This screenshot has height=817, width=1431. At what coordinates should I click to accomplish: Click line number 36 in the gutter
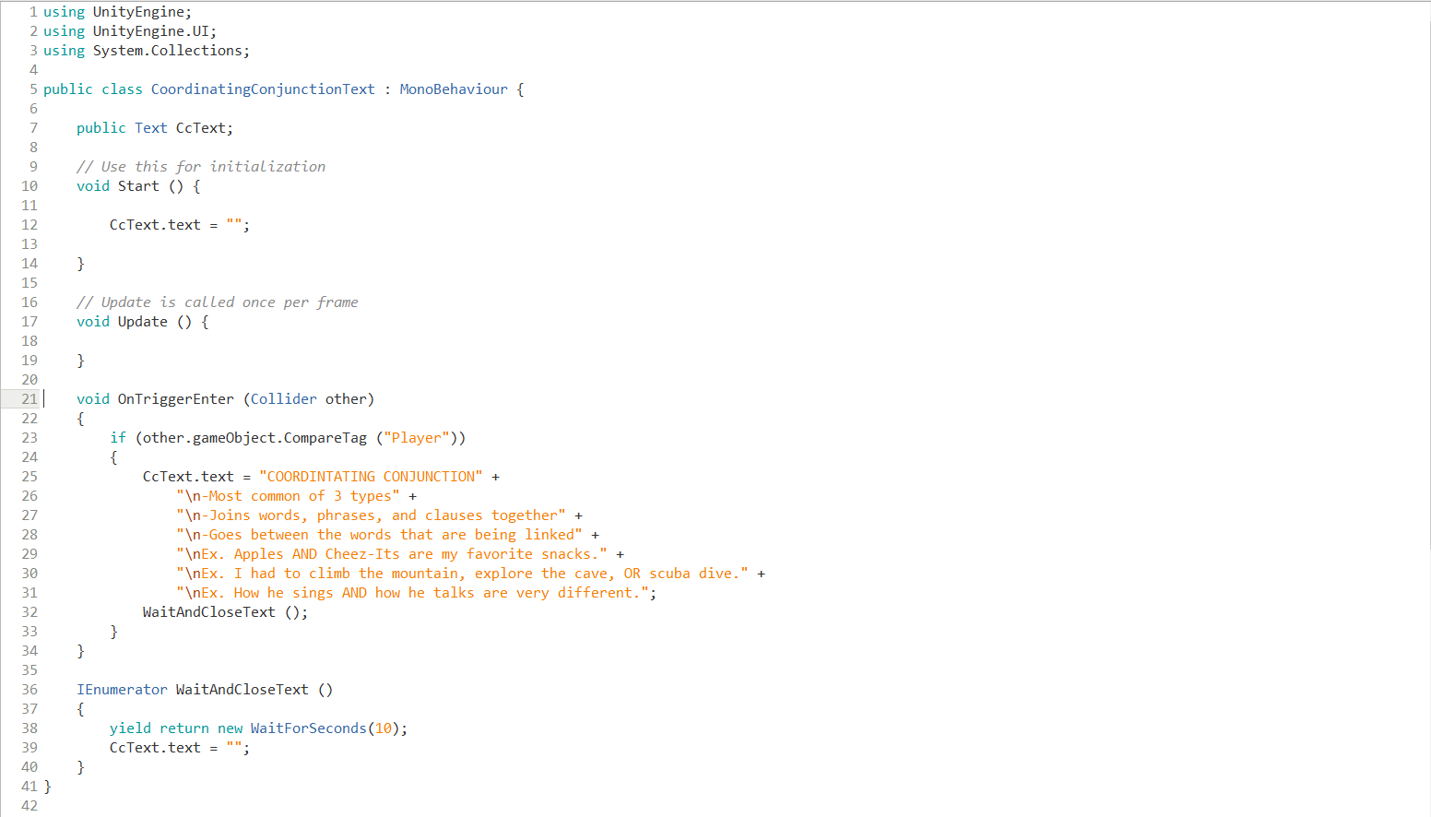30,690
